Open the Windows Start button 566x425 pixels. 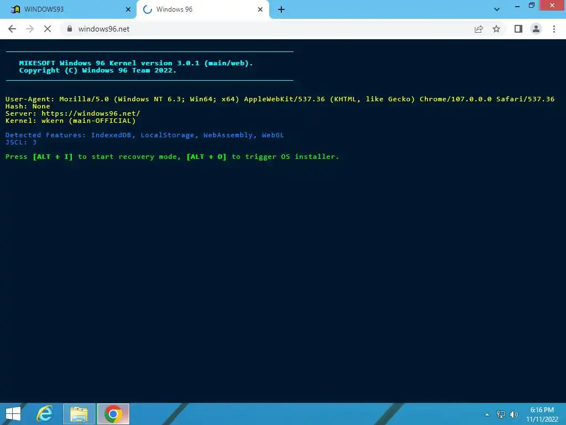coord(13,414)
